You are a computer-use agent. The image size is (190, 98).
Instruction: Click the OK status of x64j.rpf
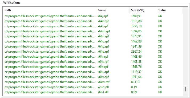point(160,16)
